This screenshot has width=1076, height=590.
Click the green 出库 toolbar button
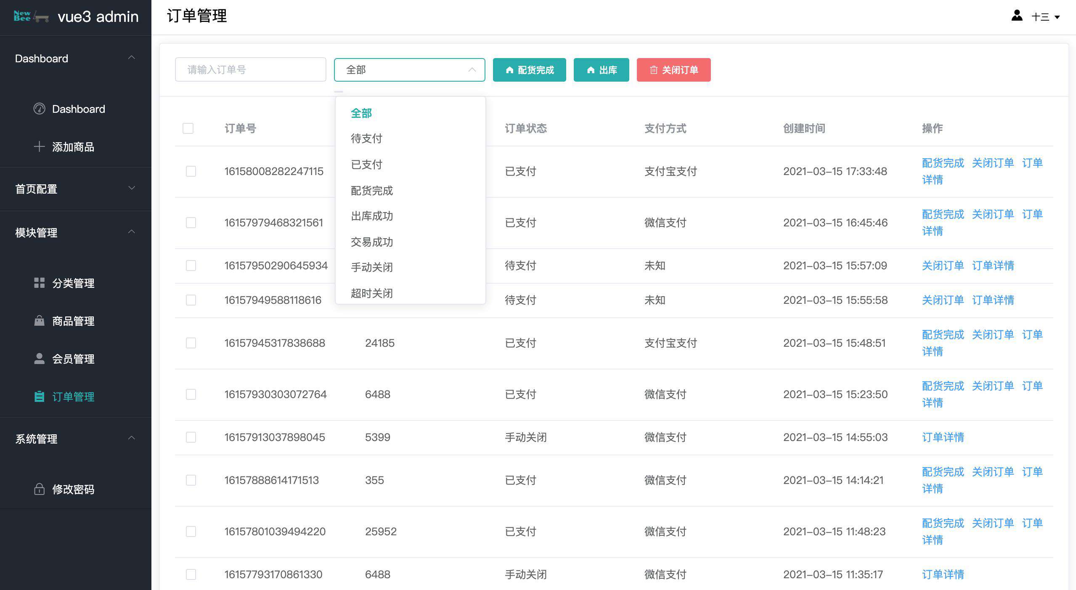tap(601, 70)
